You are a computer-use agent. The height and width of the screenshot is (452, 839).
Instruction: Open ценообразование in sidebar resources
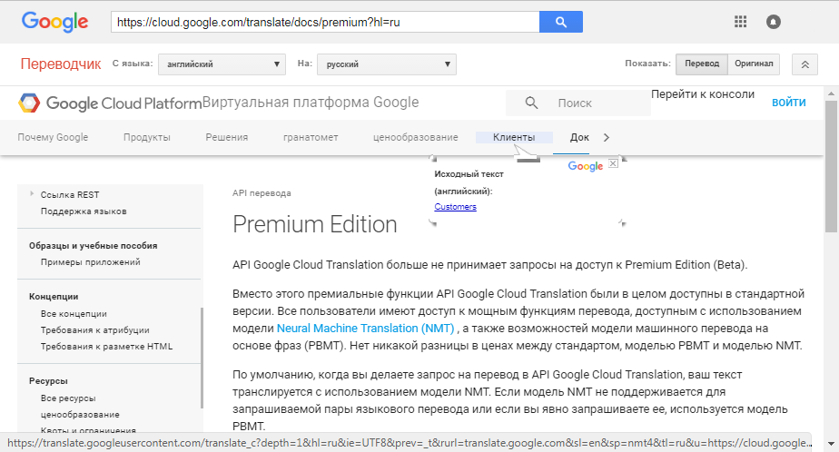click(x=80, y=415)
